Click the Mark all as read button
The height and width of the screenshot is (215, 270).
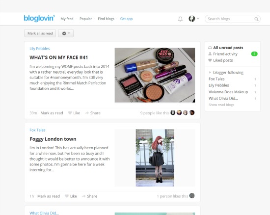coord(40,33)
